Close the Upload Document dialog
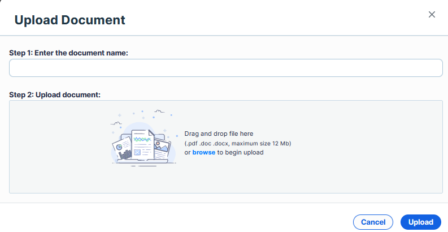The width and height of the screenshot is (448, 232). [x=432, y=15]
